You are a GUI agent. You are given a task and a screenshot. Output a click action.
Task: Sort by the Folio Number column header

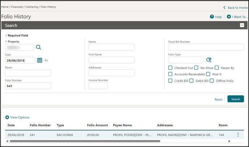point(40,125)
